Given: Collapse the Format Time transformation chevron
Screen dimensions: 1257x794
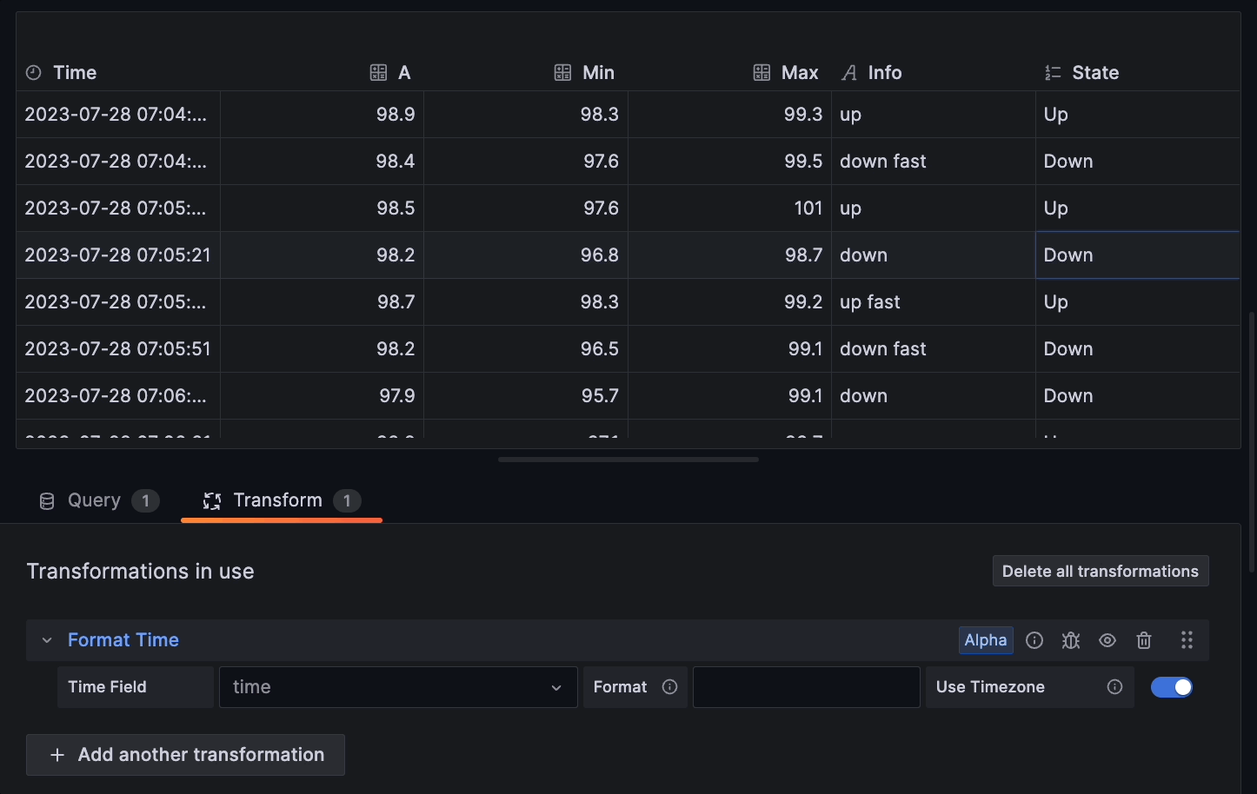Looking at the screenshot, I should pyautogui.click(x=47, y=640).
